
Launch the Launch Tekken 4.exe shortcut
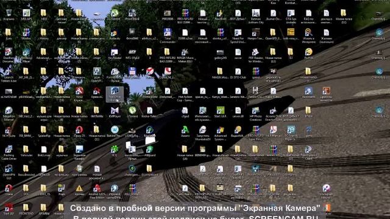click(9, 75)
